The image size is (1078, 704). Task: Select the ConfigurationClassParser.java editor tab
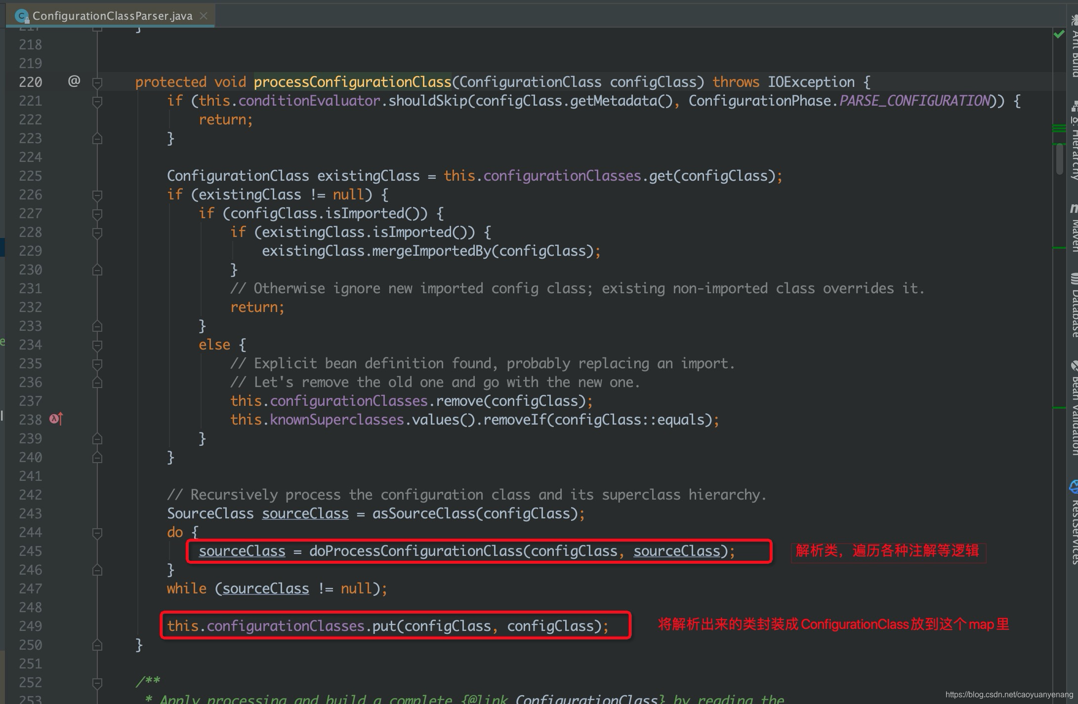(110, 16)
